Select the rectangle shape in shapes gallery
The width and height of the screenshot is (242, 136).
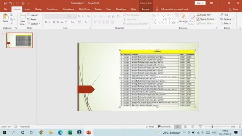pos(166,15)
